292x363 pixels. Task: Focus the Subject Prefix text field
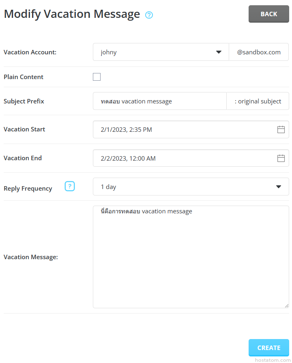pyautogui.click(x=159, y=101)
